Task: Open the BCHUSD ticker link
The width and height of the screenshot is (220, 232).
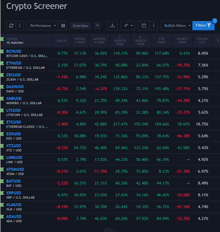Action: 14,51
